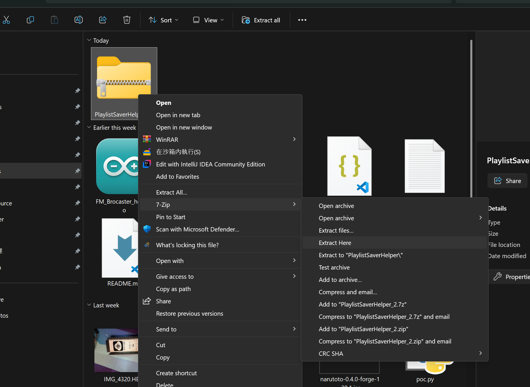This screenshot has width=530, height=387.
Task: Select the FM_Brocaster Arduino file icon
Action: coord(117,166)
